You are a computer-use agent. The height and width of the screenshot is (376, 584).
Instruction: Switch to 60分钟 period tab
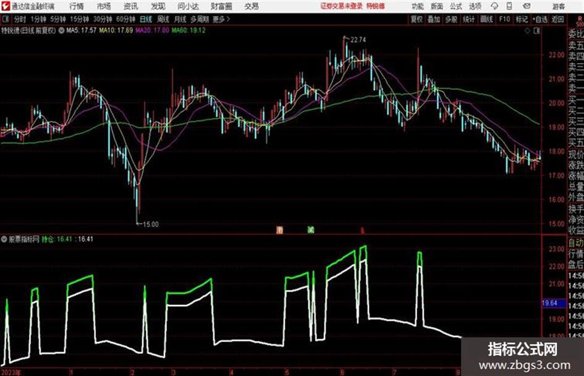126,19
